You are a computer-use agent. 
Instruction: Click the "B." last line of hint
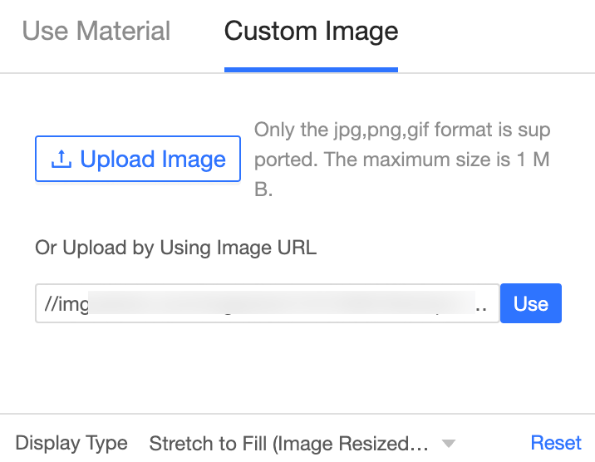pyautogui.click(x=263, y=189)
